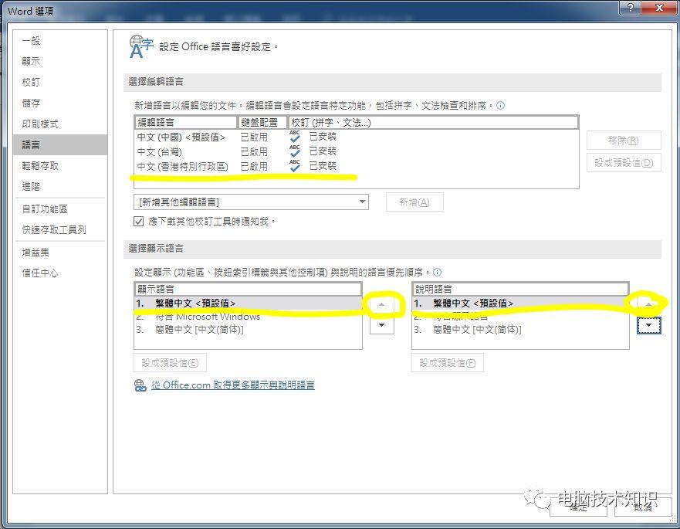Toggle 應下載其他校訂工具時通知我 checkbox
Screen dimensions: 680x529
click(138, 222)
